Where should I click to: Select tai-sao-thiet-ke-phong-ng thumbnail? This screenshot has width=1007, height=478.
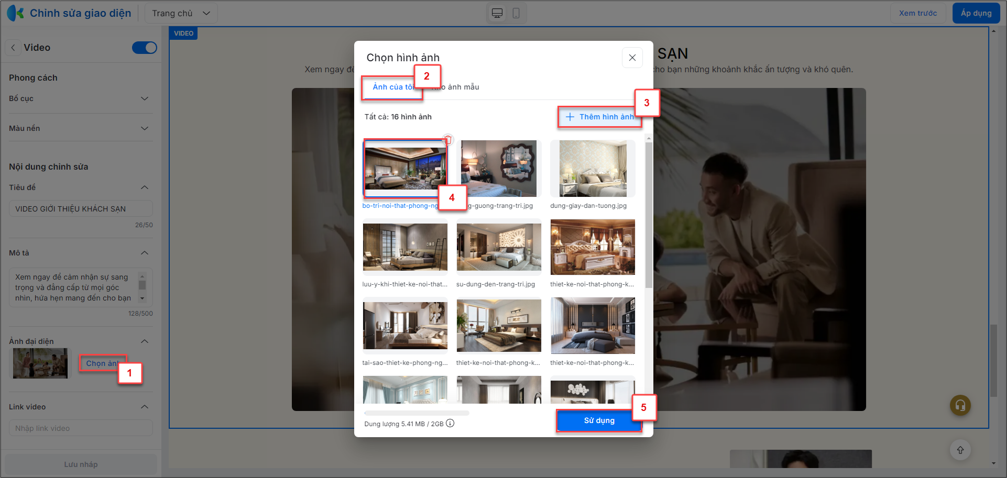tap(405, 325)
